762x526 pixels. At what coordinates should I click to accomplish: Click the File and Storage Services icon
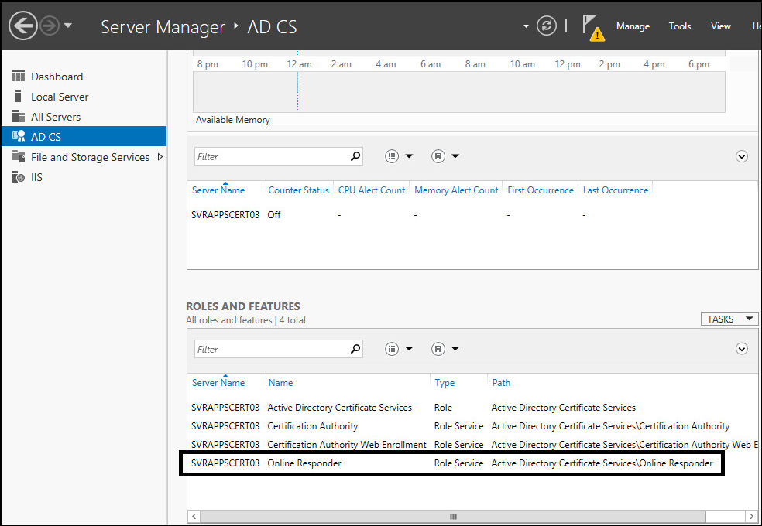(x=19, y=156)
